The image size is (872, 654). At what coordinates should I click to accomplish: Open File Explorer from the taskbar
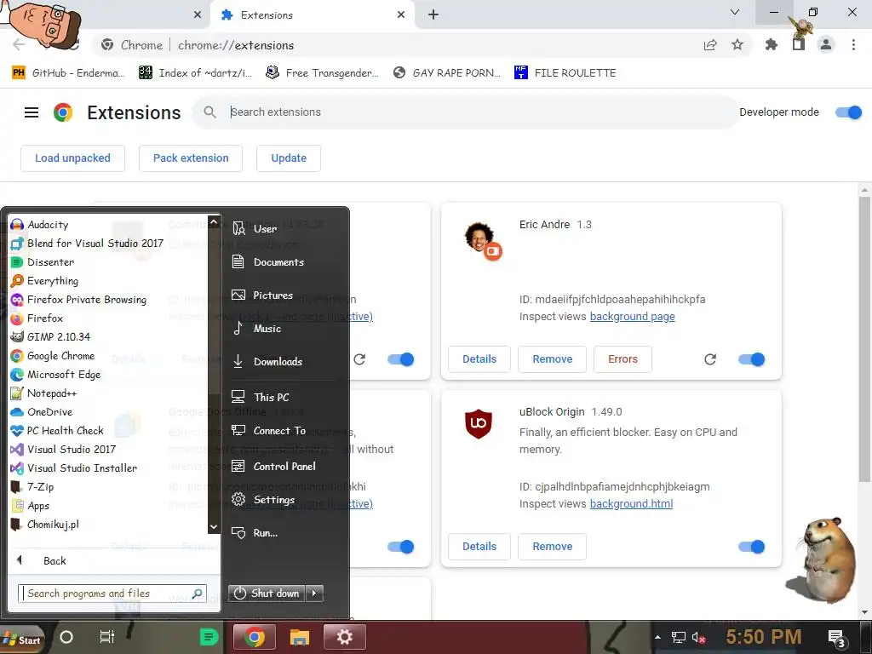point(299,637)
